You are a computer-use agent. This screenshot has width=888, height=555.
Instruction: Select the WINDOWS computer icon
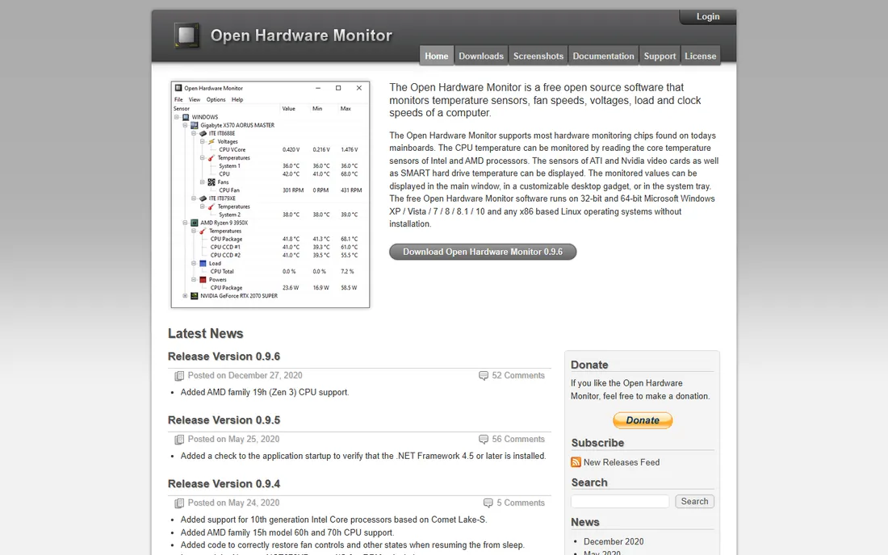[186, 117]
